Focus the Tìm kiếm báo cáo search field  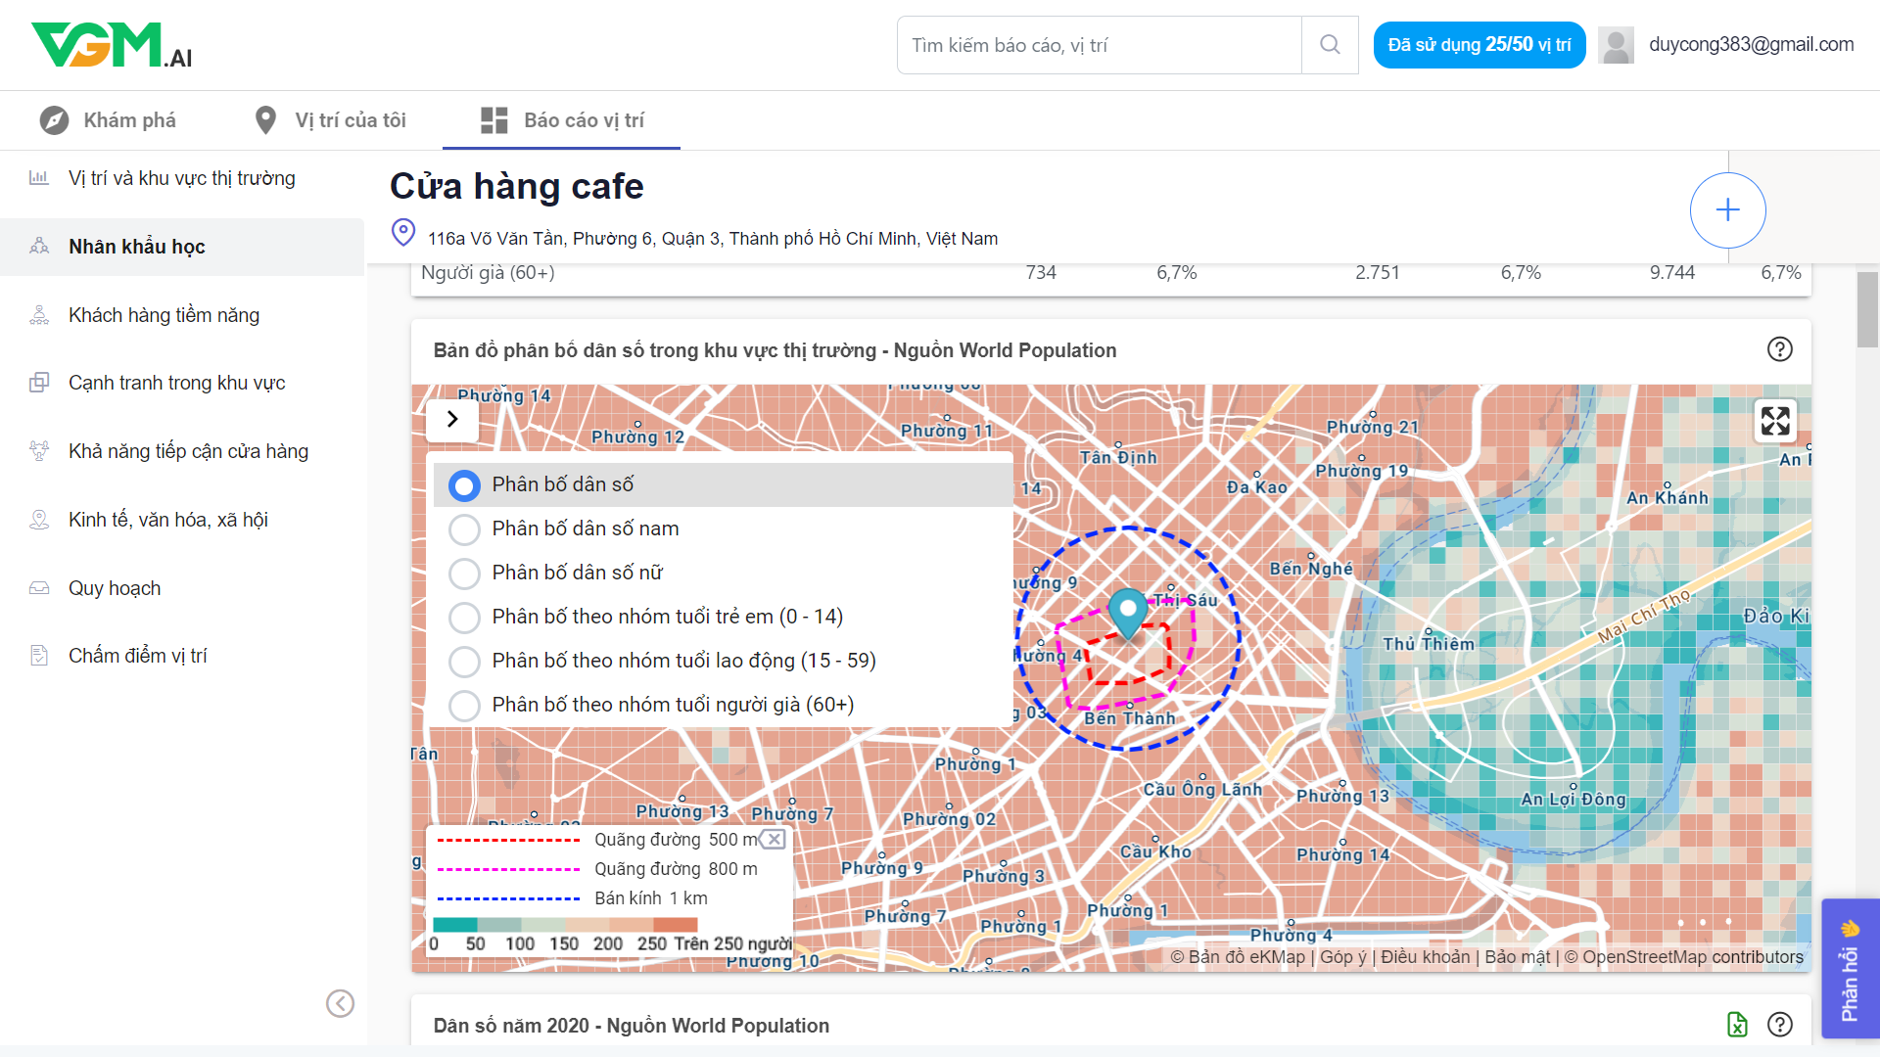(x=1099, y=45)
